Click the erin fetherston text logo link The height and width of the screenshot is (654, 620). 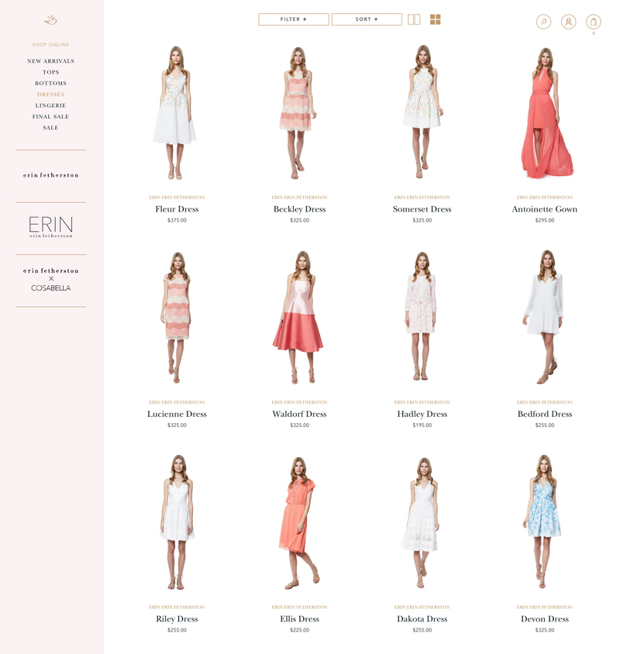(50, 175)
